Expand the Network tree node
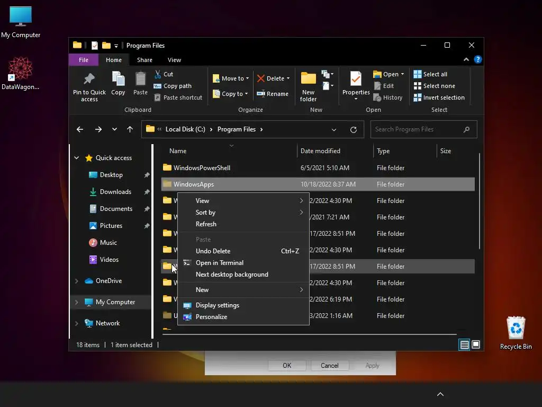 coord(76,323)
